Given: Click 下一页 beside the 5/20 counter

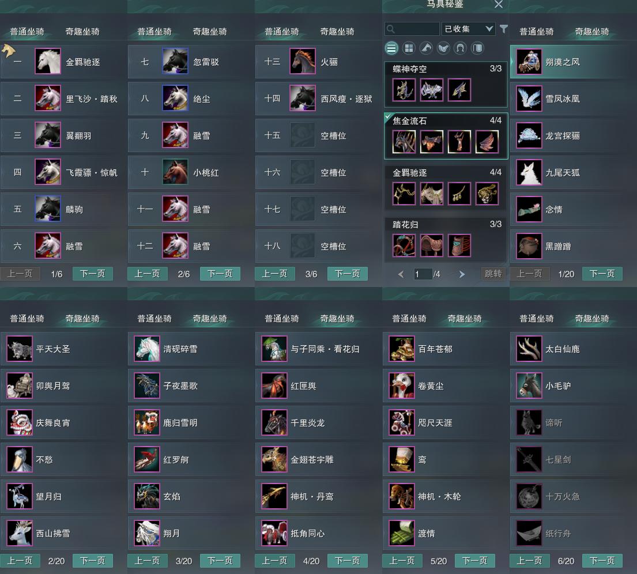Looking at the screenshot, I should point(474,561).
